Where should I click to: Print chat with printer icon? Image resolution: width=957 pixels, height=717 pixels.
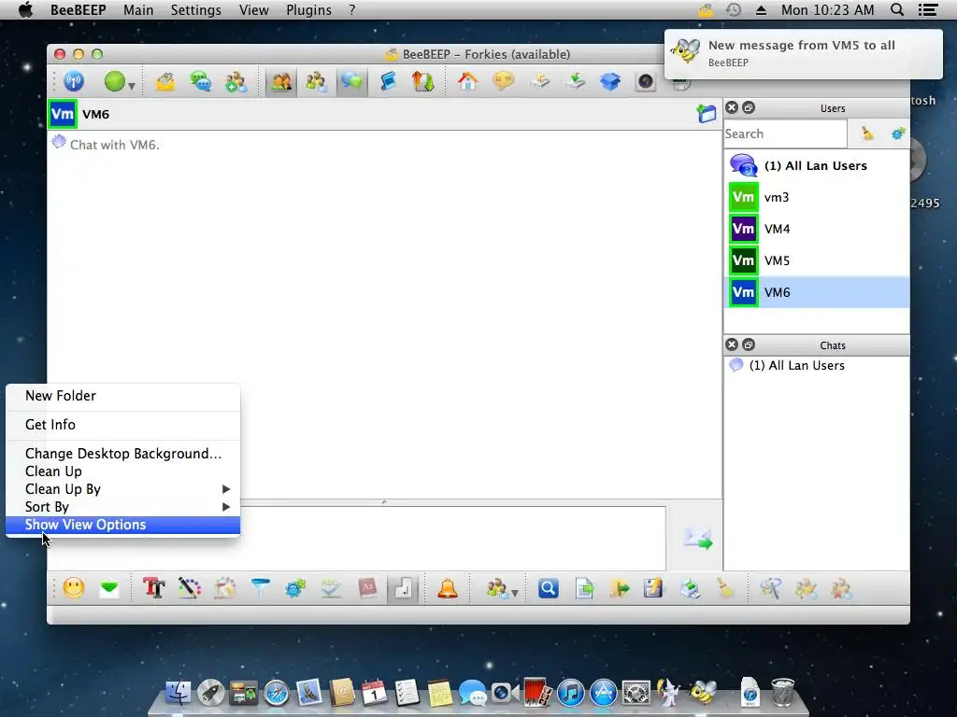tap(690, 588)
